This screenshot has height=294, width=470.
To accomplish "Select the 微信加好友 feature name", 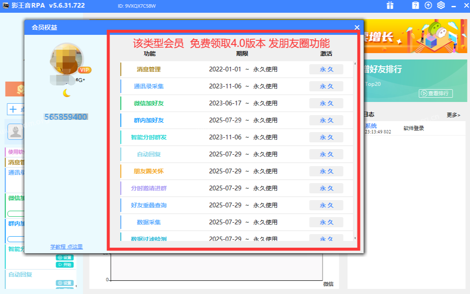I will [149, 103].
